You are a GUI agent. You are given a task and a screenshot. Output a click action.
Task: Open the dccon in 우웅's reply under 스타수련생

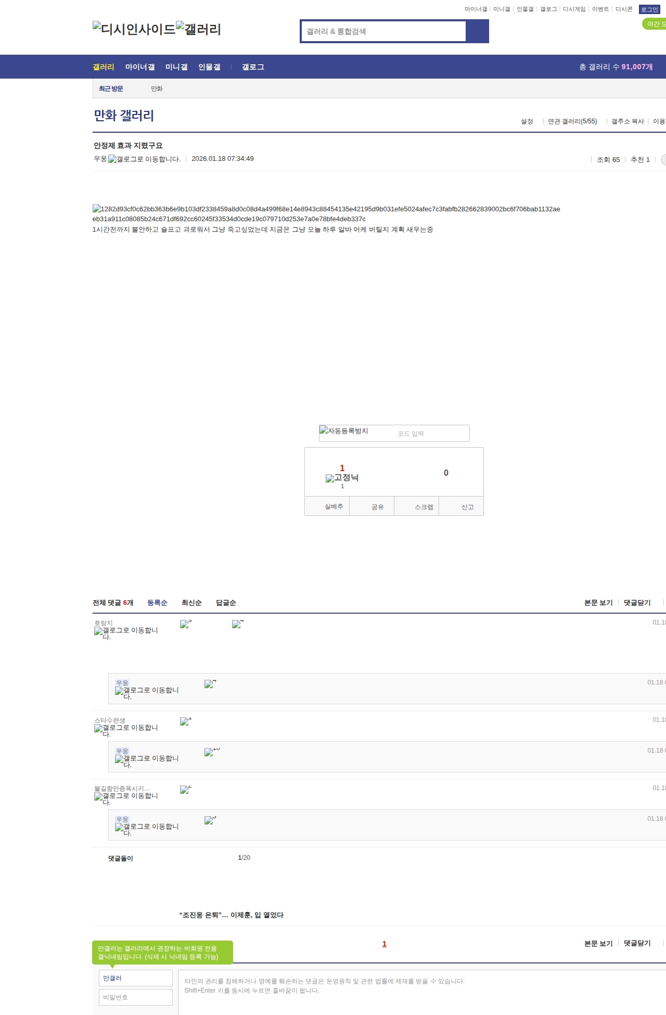coord(212,752)
